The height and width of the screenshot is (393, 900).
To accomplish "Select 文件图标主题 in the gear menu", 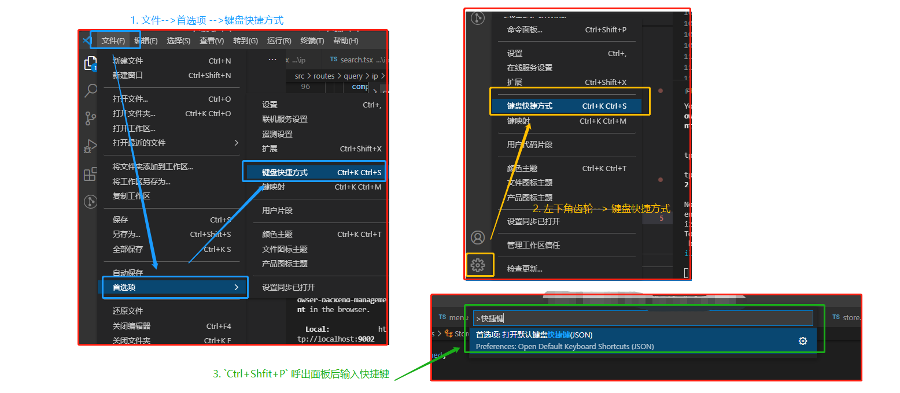I will point(567,183).
